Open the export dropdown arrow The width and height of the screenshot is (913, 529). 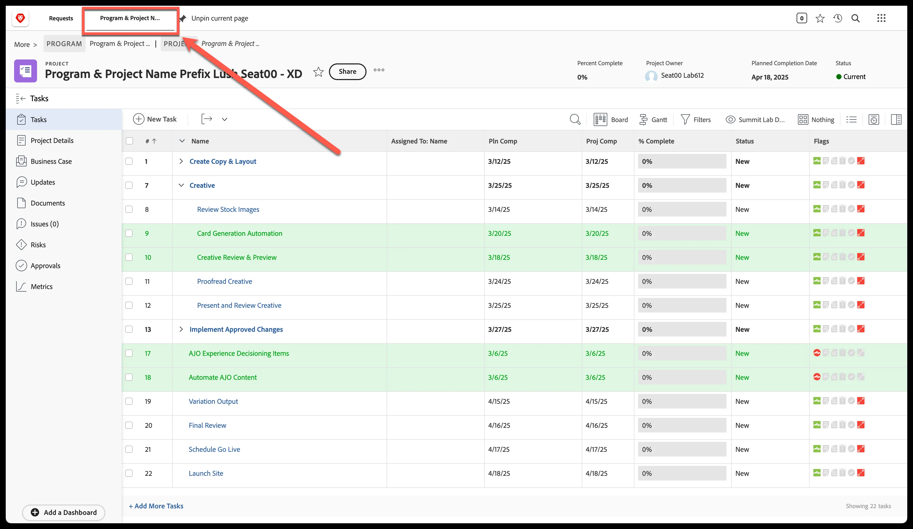(x=225, y=119)
